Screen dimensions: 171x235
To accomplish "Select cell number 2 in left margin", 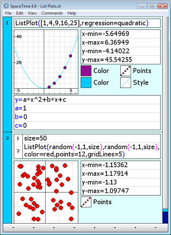I will pos(7,138).
